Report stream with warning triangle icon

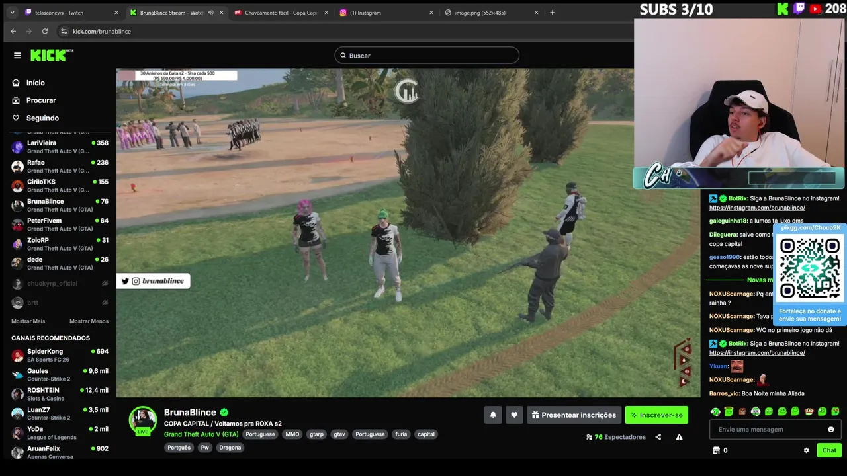[x=679, y=437]
